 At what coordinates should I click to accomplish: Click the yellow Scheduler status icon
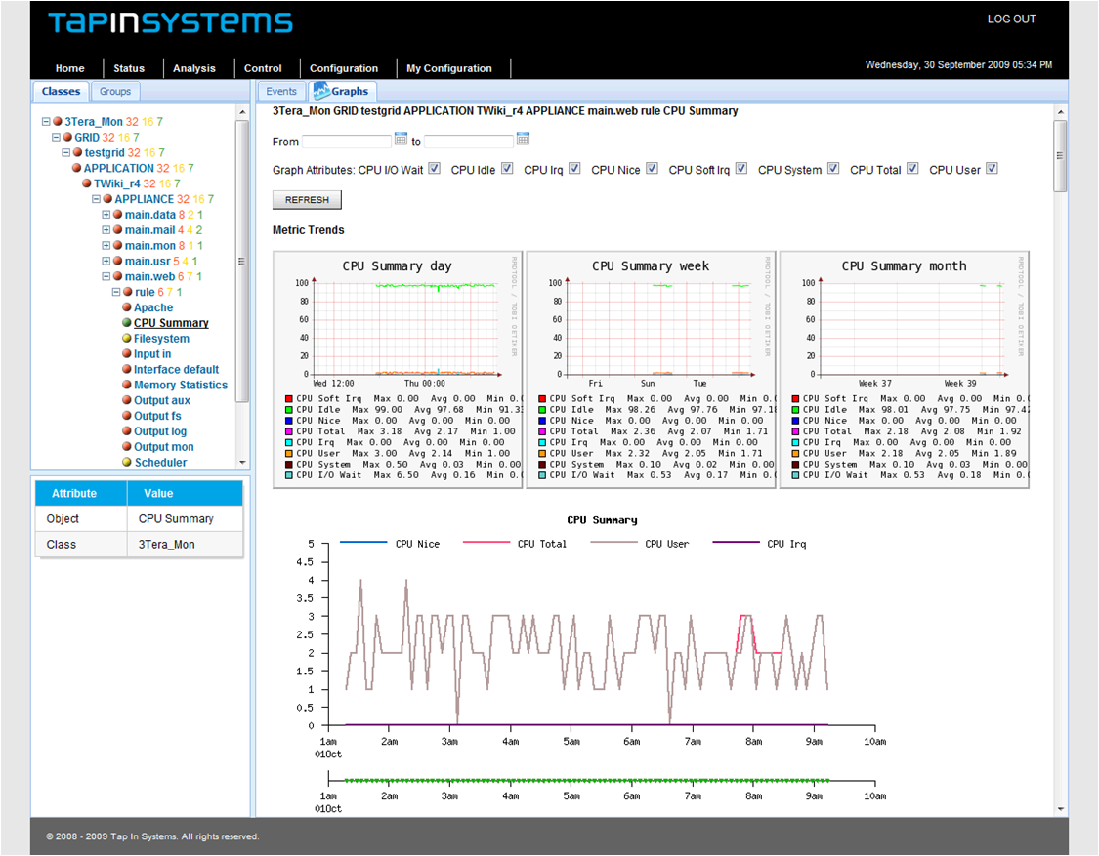[127, 463]
